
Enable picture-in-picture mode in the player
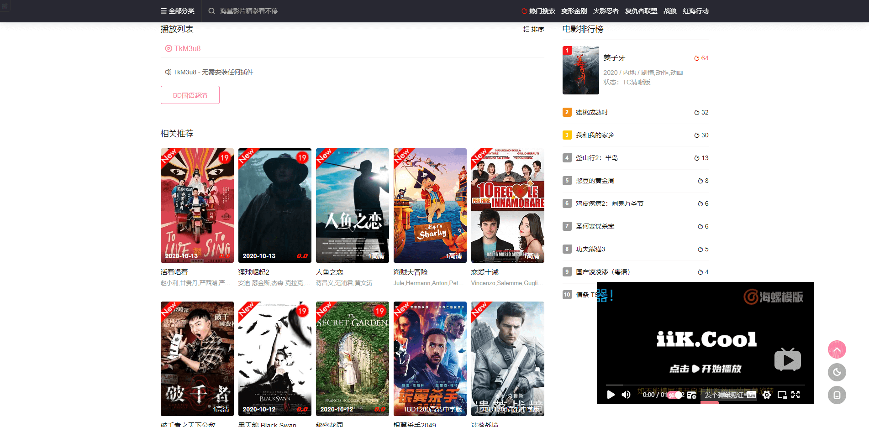782,395
